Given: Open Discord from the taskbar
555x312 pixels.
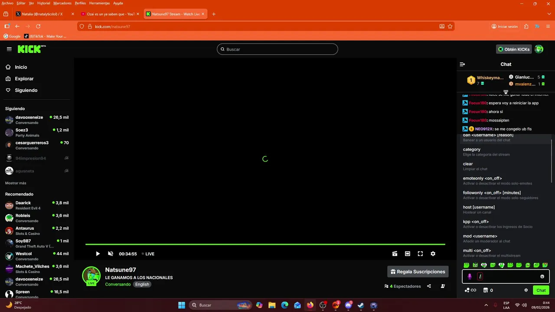Looking at the screenshot, I should click(348, 305).
